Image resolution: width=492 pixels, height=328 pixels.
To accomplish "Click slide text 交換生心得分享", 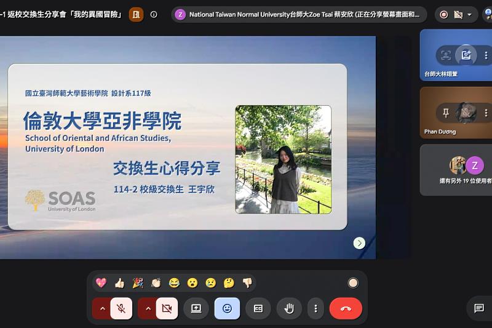I will pos(167,168).
